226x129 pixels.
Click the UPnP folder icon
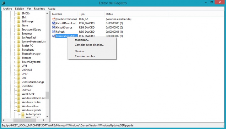pyautogui.click(x=19, y=74)
